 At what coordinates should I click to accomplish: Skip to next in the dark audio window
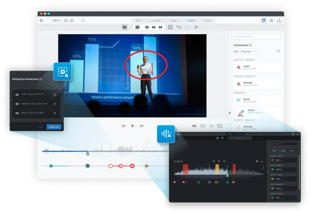(x=224, y=161)
